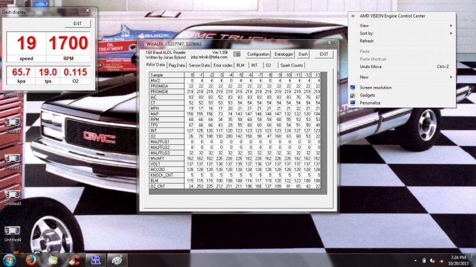Click the speed value 19 in Dash display
Screen dimensions: 476x267
coord(26,43)
